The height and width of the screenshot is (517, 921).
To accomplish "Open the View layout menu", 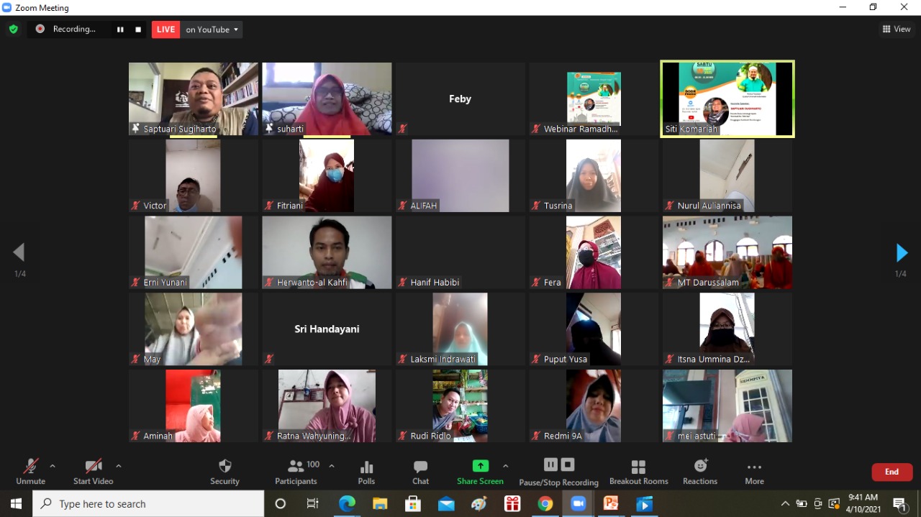I will [897, 29].
